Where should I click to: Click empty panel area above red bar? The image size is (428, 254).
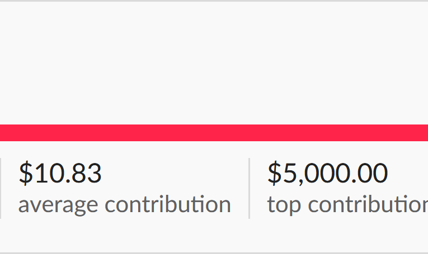click(214, 63)
